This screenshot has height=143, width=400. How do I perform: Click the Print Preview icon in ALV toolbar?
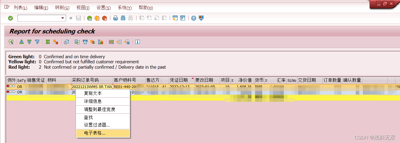tap(66, 42)
